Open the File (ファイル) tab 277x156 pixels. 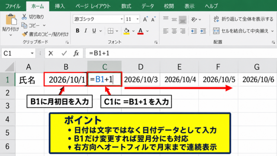13,6
